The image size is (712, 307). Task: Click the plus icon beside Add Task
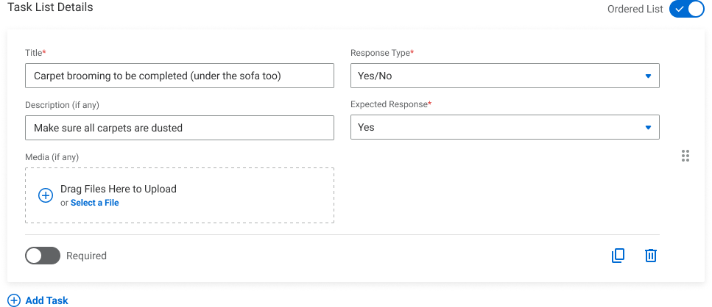13,300
